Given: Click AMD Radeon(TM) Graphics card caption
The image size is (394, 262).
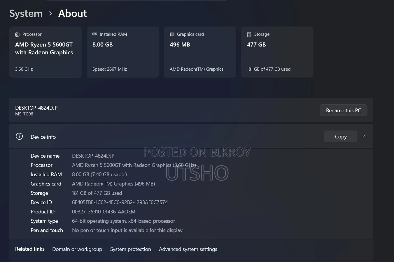Looking at the screenshot, I should pos(197,69).
